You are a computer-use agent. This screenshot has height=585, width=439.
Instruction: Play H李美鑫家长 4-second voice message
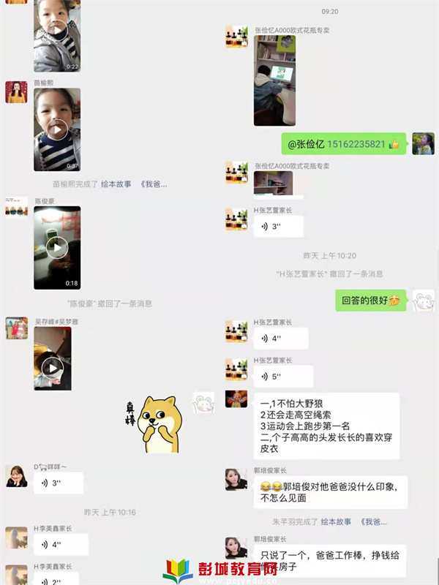pos(61,545)
